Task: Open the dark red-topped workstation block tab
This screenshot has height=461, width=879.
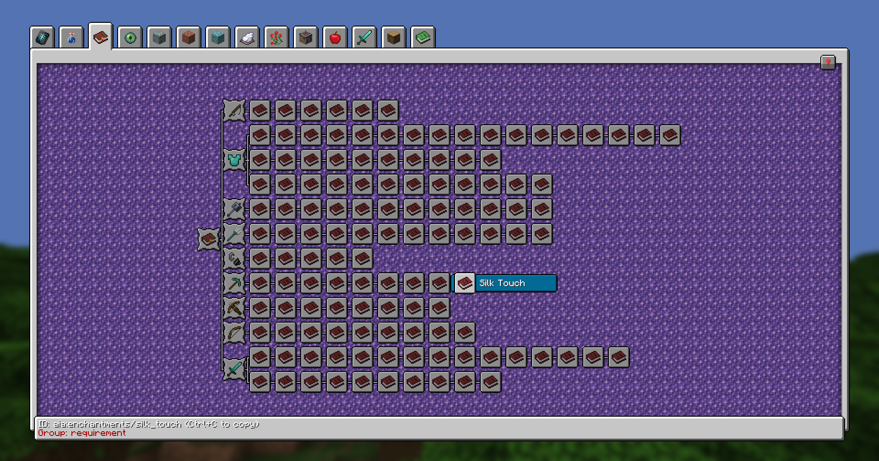Action: click(x=306, y=37)
